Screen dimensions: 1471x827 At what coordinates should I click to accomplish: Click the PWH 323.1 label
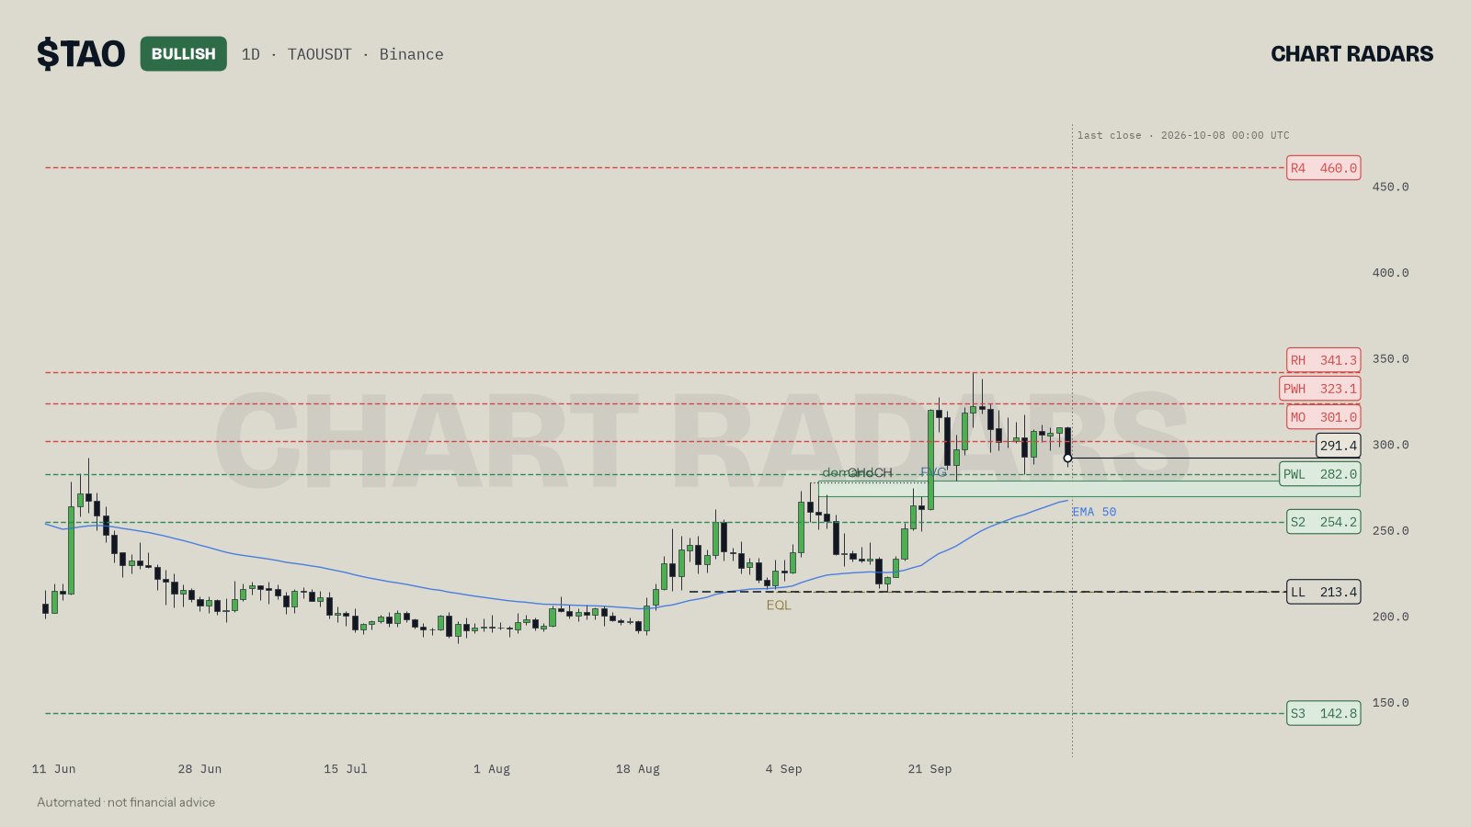tap(1319, 389)
